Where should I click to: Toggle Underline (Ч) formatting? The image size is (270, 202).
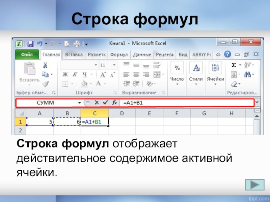(x=85, y=74)
